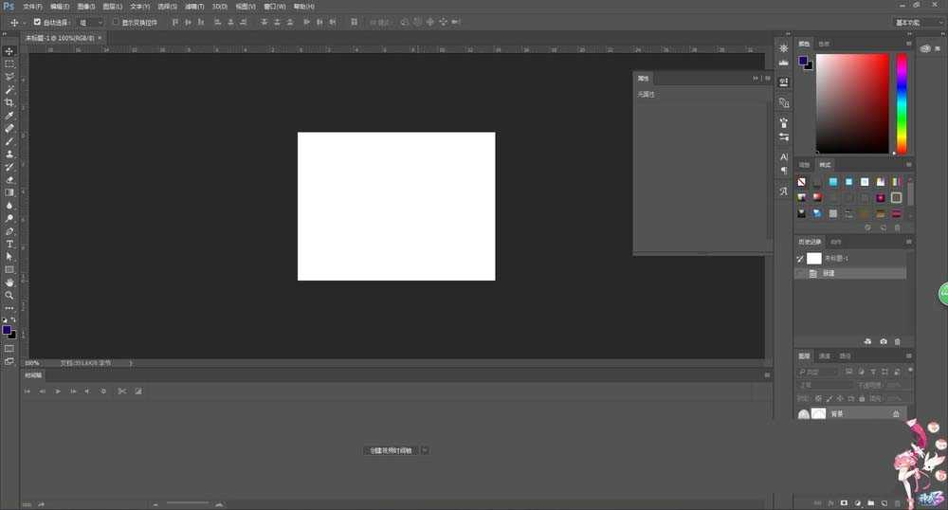Click the scissors split icon in the timeline
The width and height of the screenshot is (948, 510).
121,391
